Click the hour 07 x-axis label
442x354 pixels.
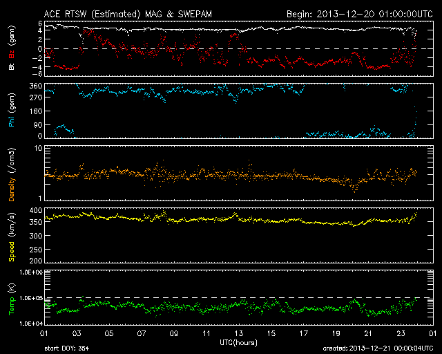pos(142,334)
